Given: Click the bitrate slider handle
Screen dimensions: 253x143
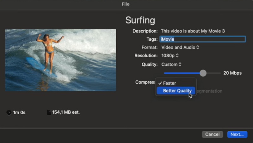Looking at the screenshot, I should tap(203, 73).
